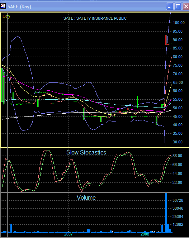
Task: Close the SAFE (Day) chart window
Action: point(186,6)
